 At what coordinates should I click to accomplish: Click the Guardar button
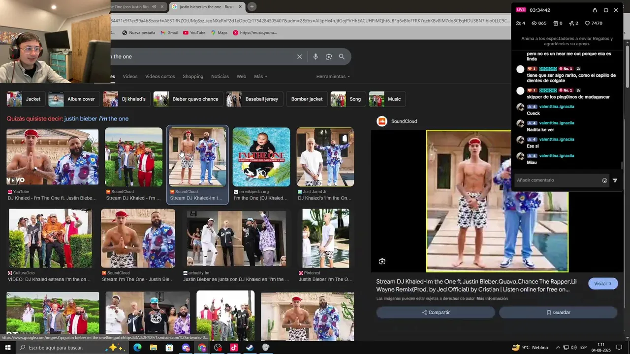[x=558, y=312]
